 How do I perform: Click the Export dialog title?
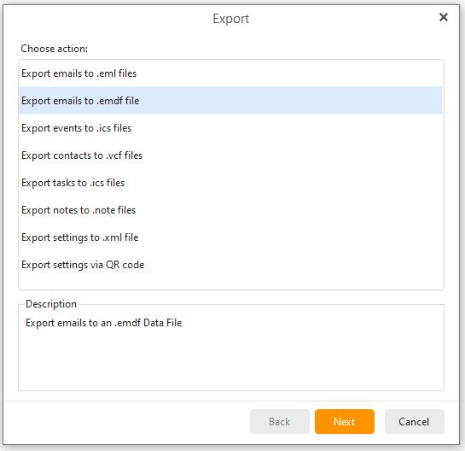click(x=231, y=19)
